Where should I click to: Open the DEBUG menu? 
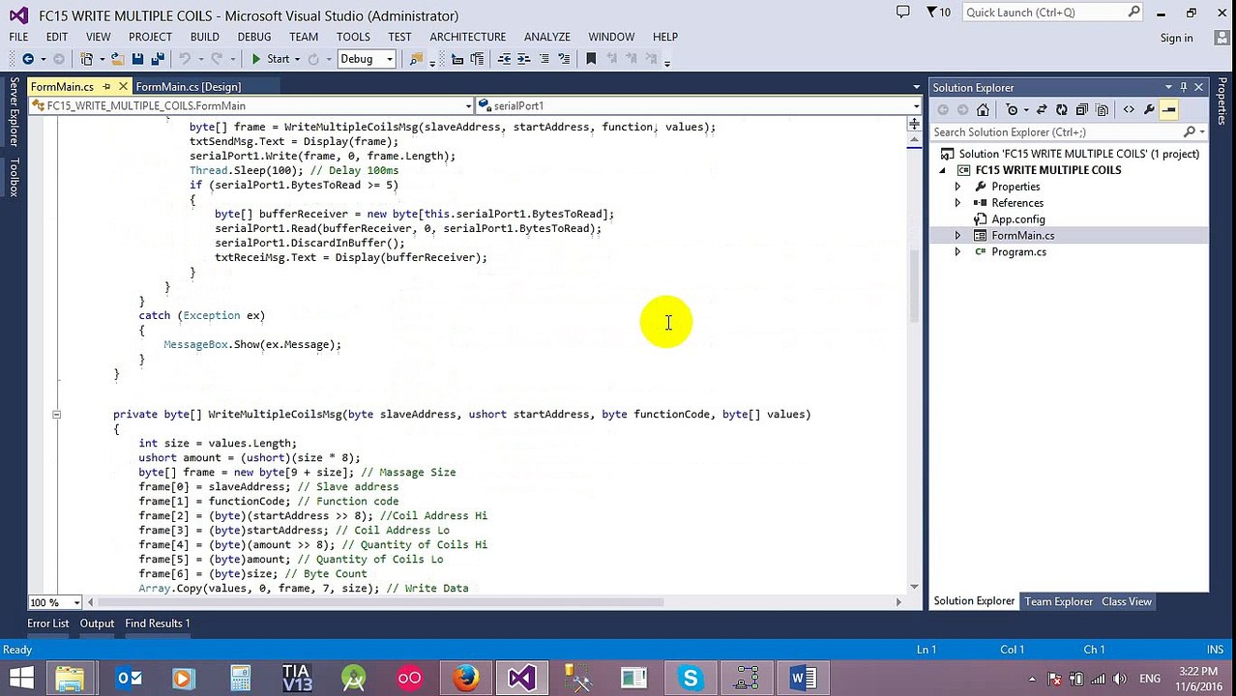(254, 37)
